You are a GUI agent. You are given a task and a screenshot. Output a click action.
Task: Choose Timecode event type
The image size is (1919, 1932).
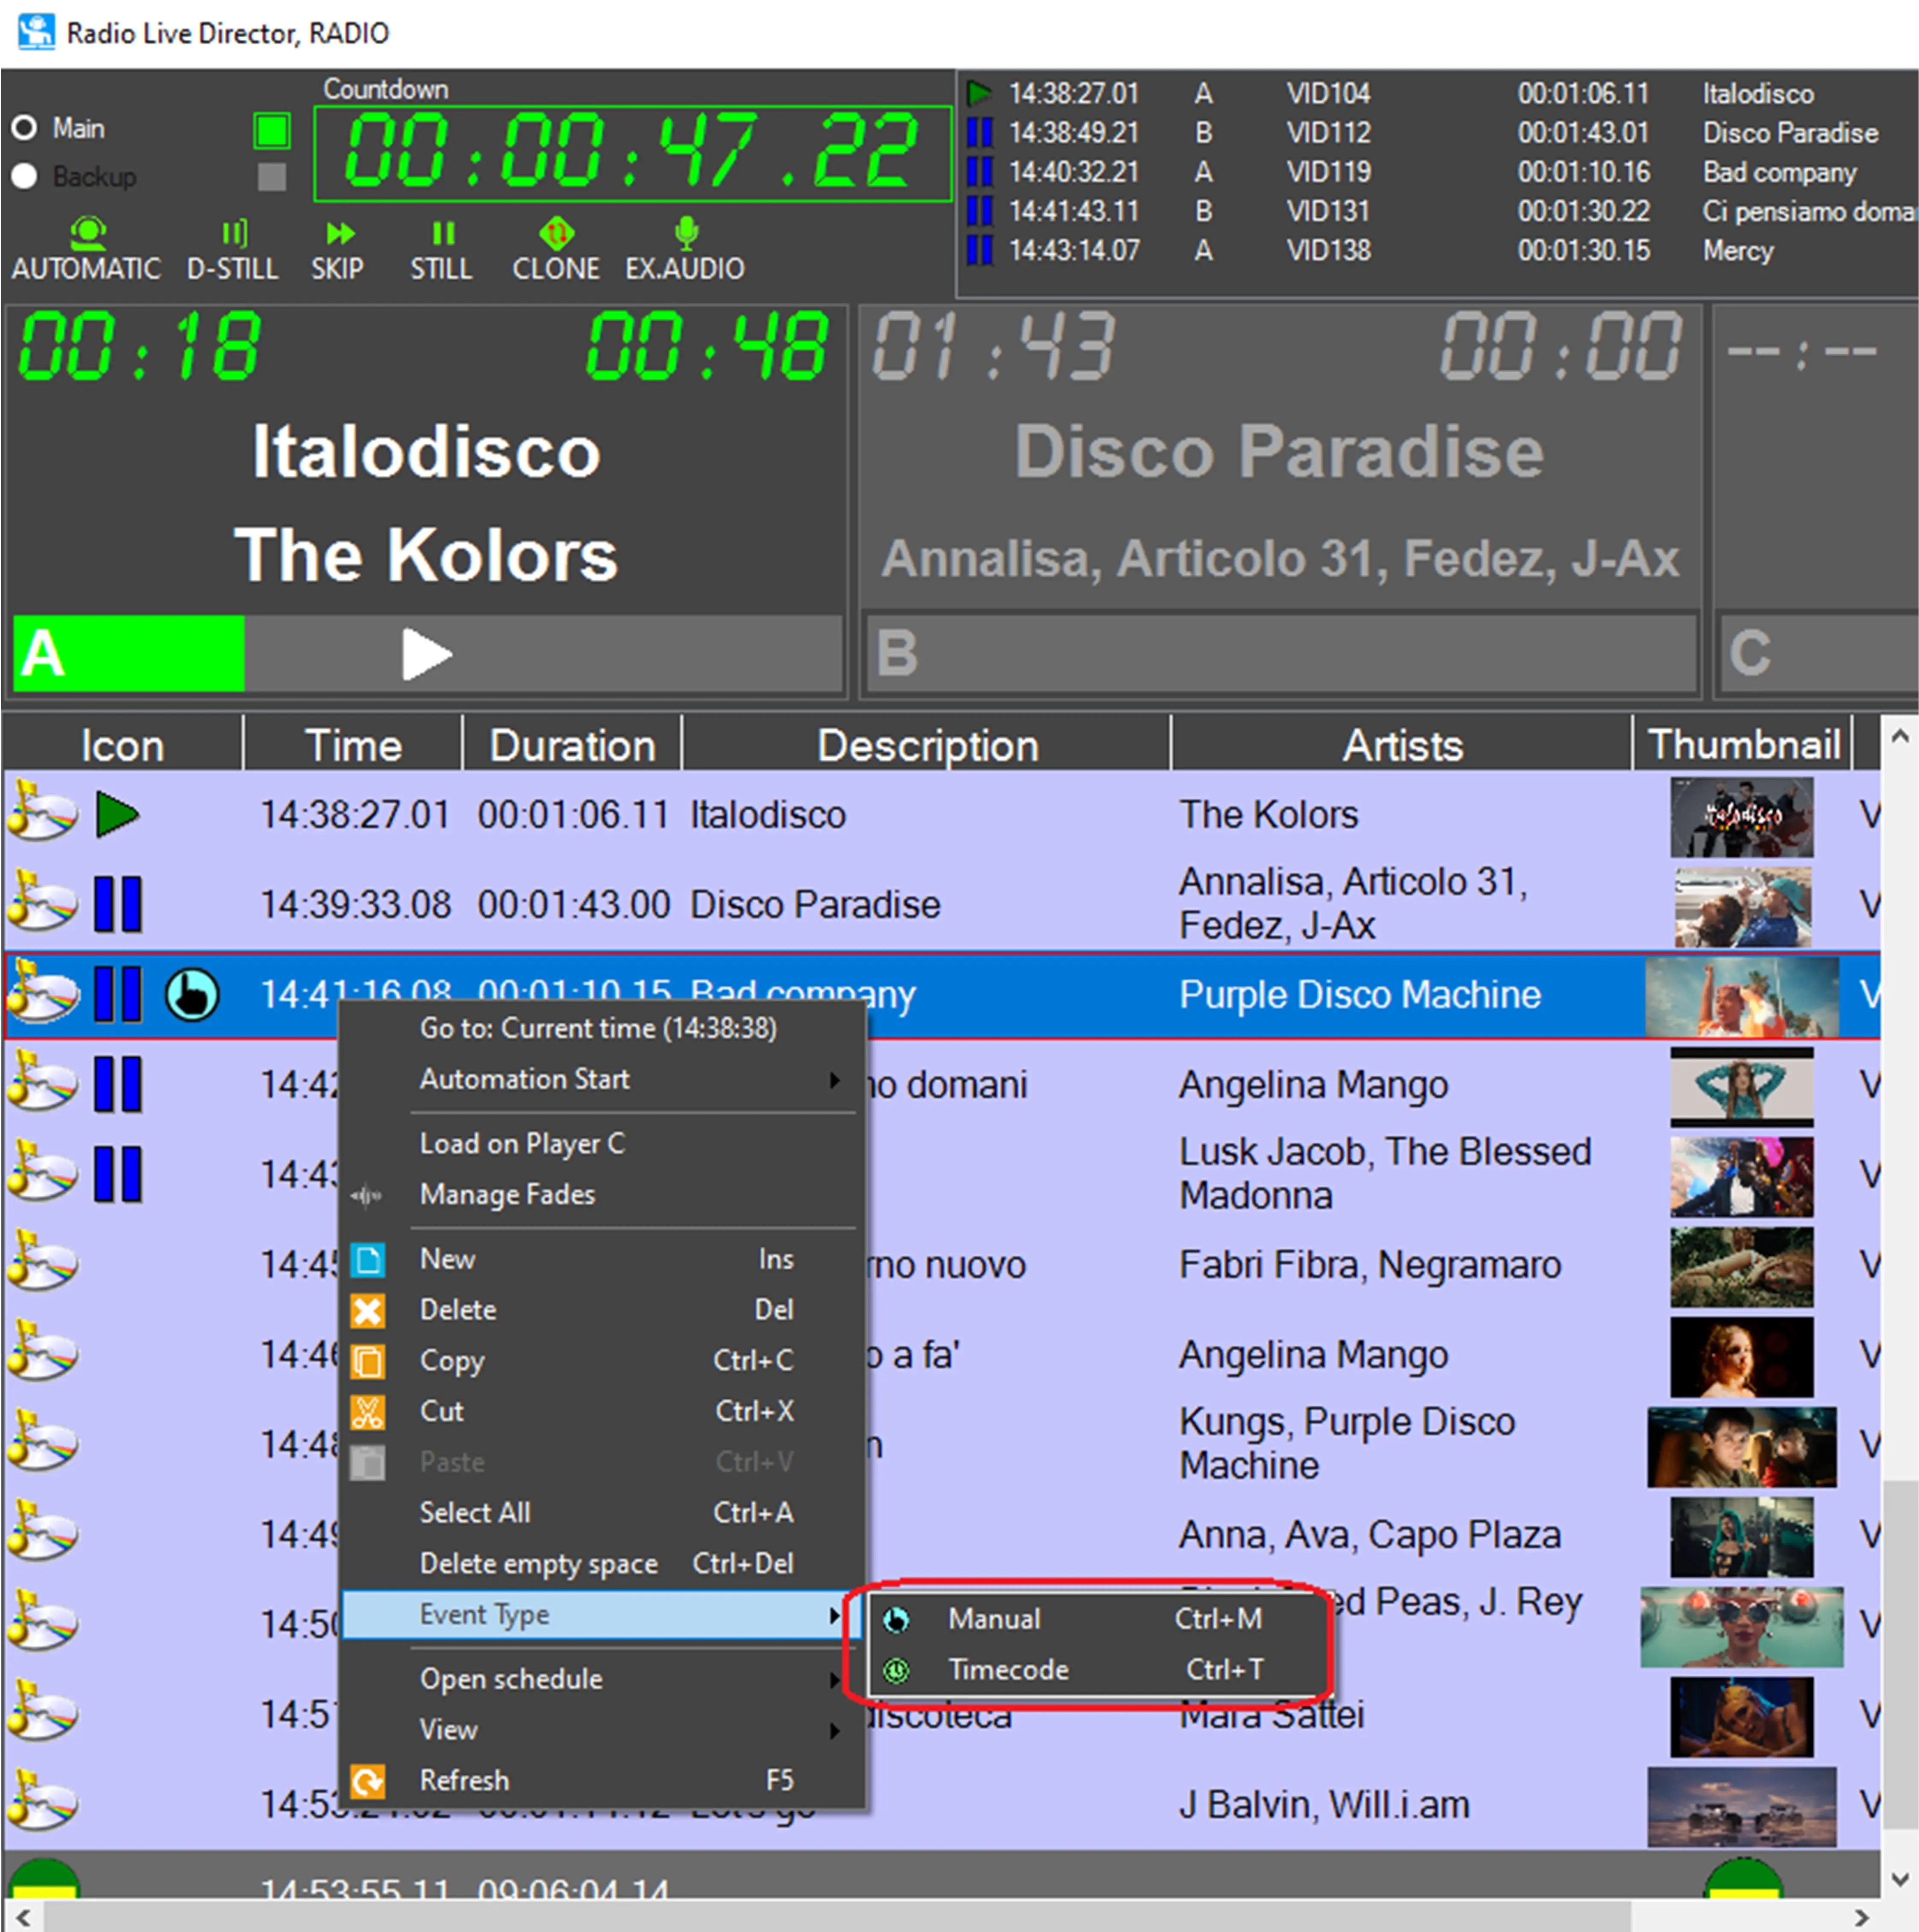1008,1670
